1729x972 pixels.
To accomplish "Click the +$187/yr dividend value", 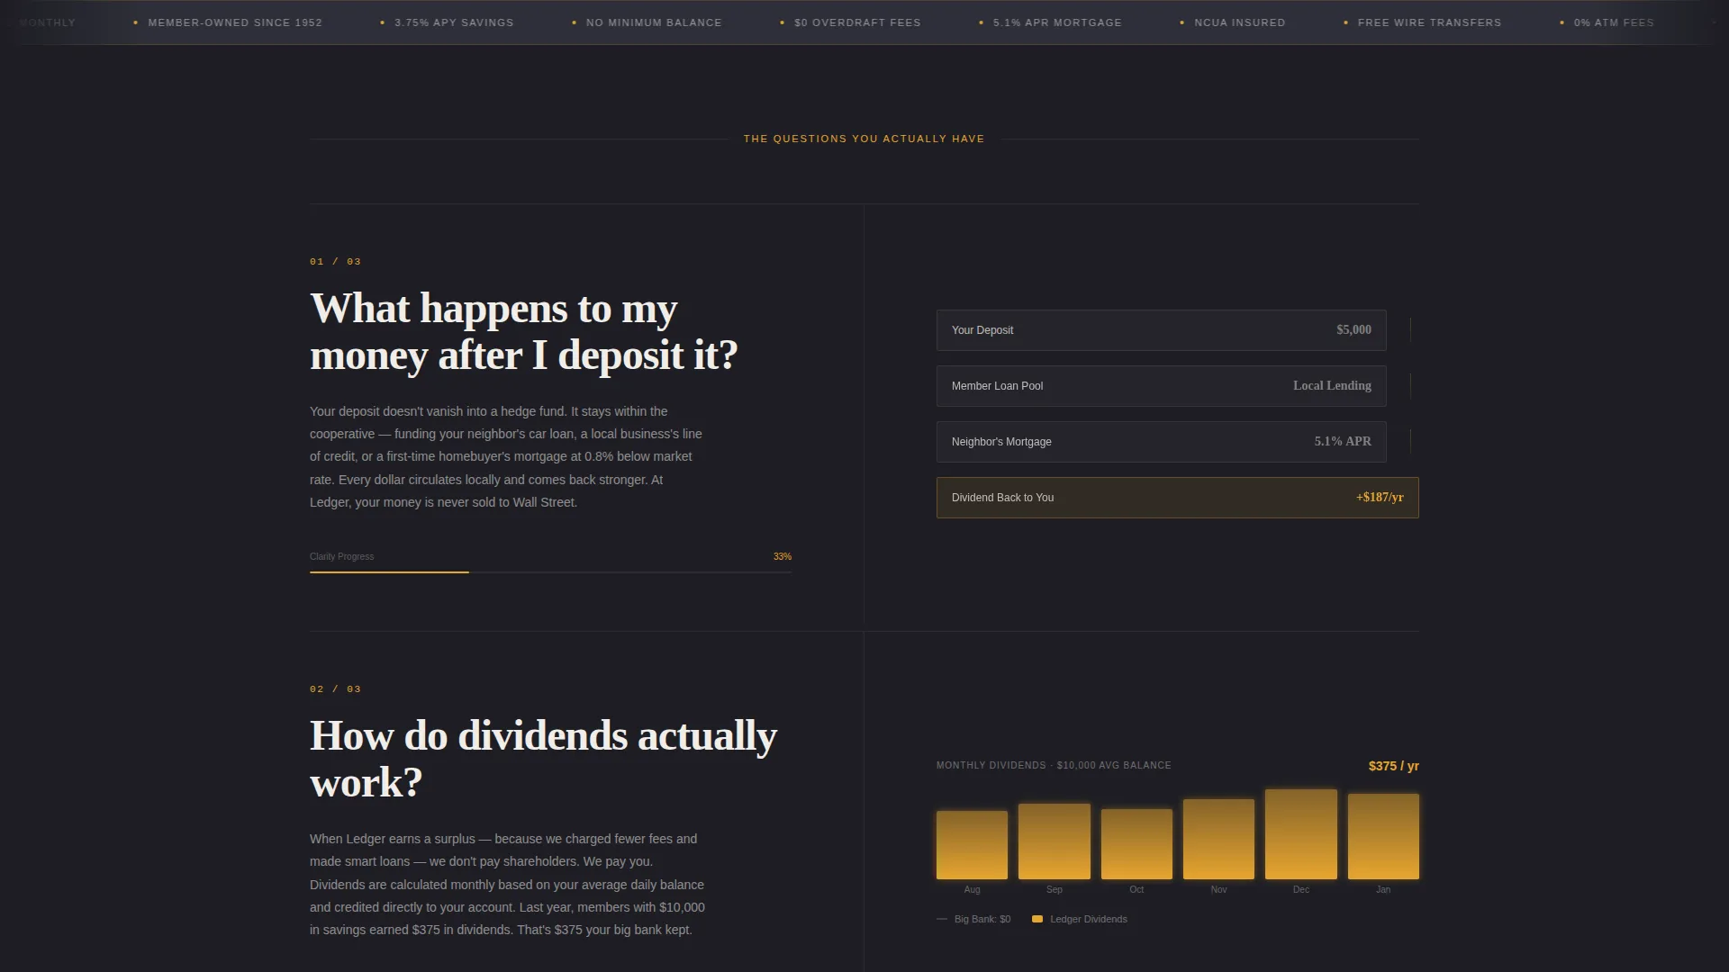I will click(x=1380, y=498).
